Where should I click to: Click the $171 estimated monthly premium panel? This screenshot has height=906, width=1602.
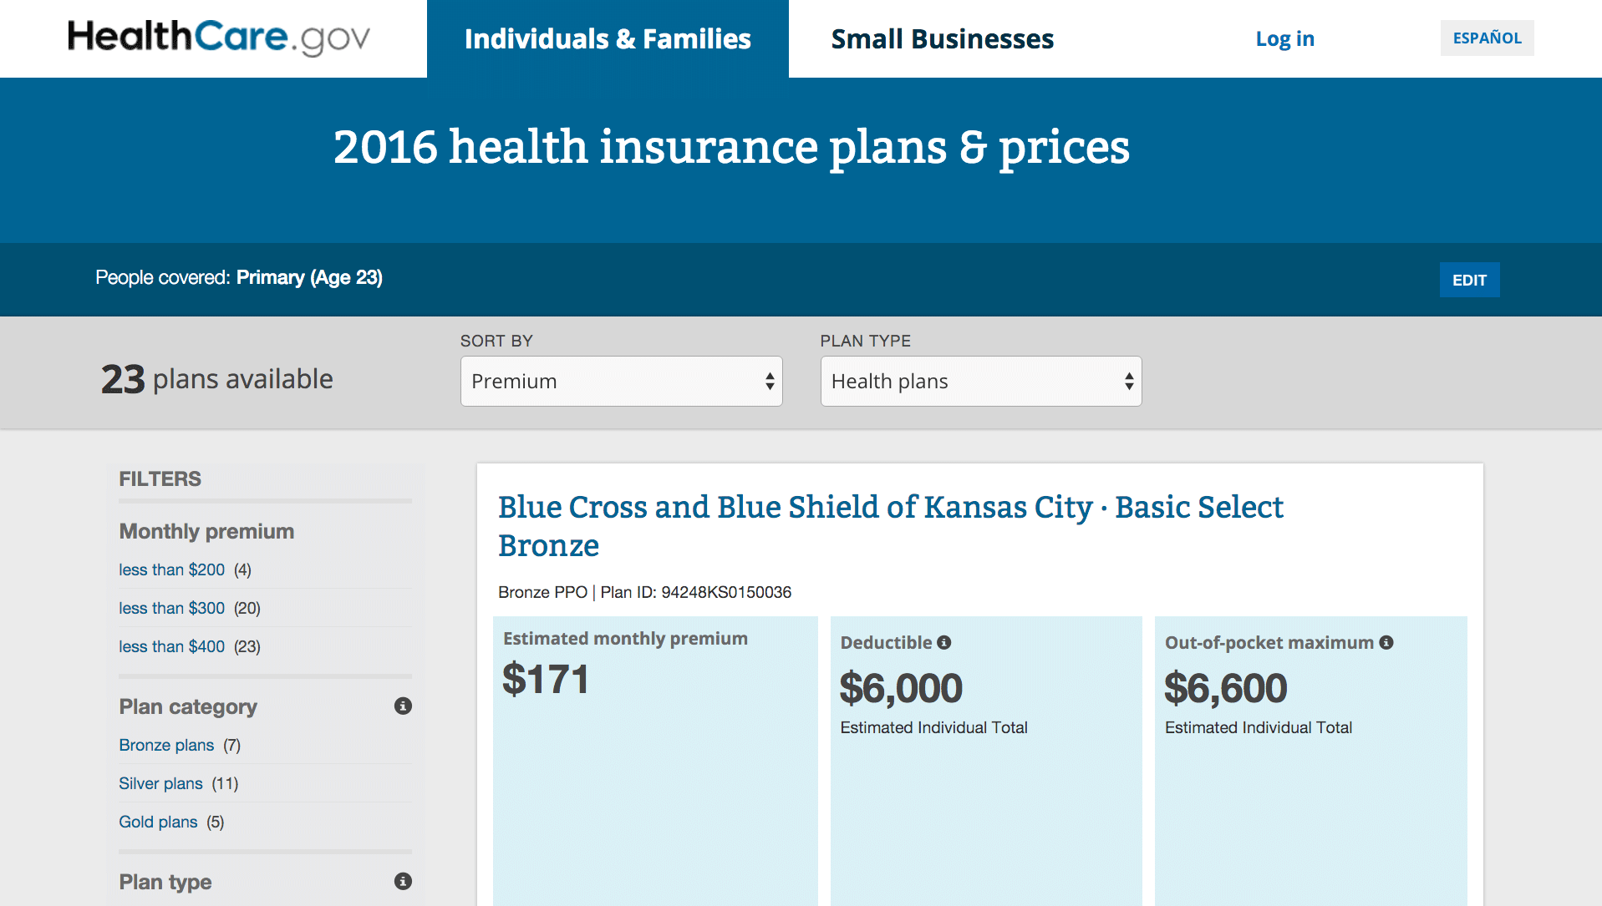click(655, 760)
